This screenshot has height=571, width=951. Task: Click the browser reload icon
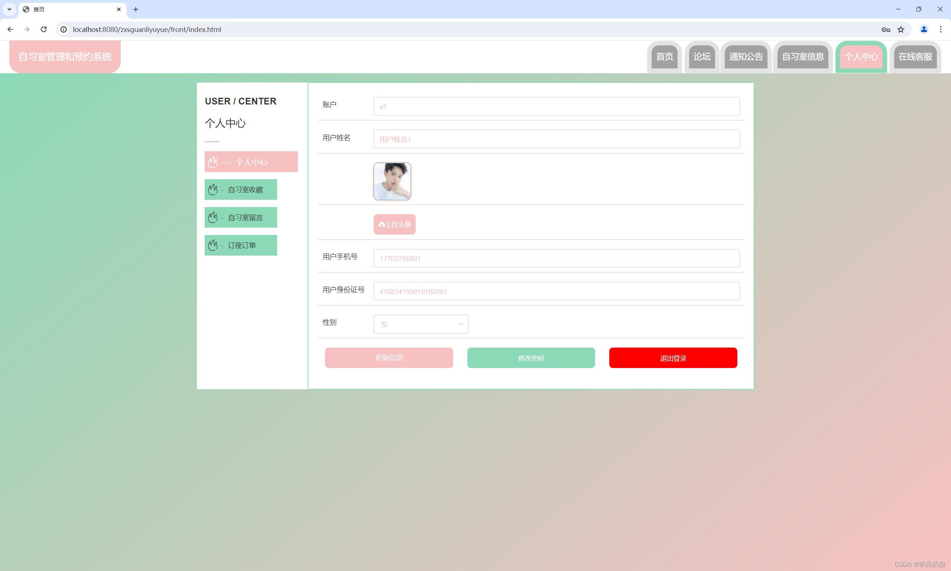(43, 29)
